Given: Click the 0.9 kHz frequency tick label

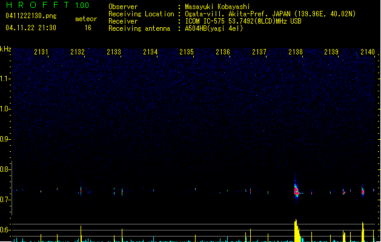Looking at the screenshot, I should (5, 139).
